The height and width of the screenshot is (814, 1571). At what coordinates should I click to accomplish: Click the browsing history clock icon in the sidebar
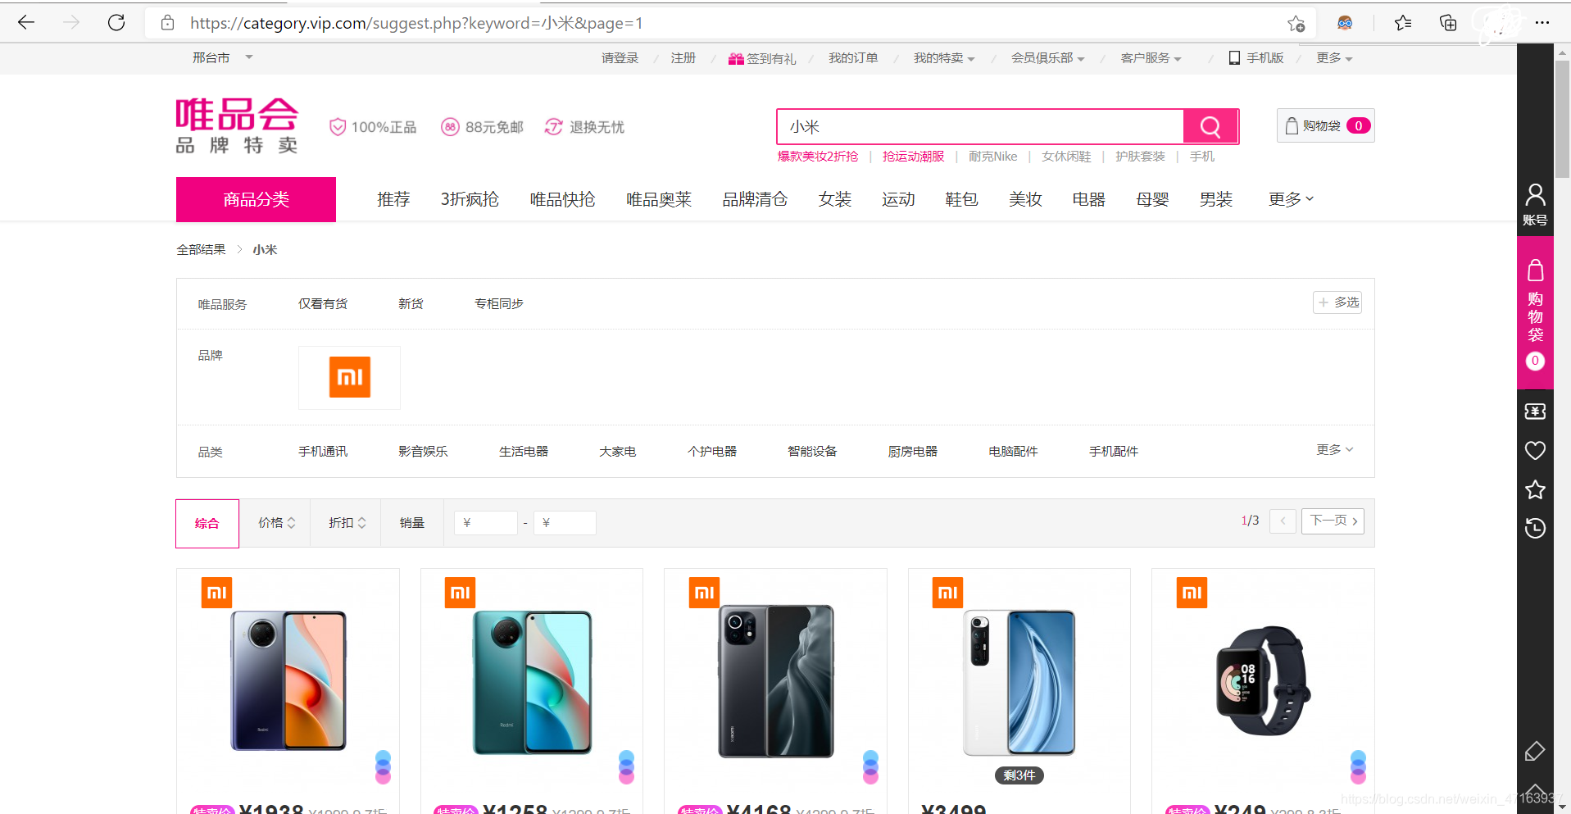(1535, 529)
